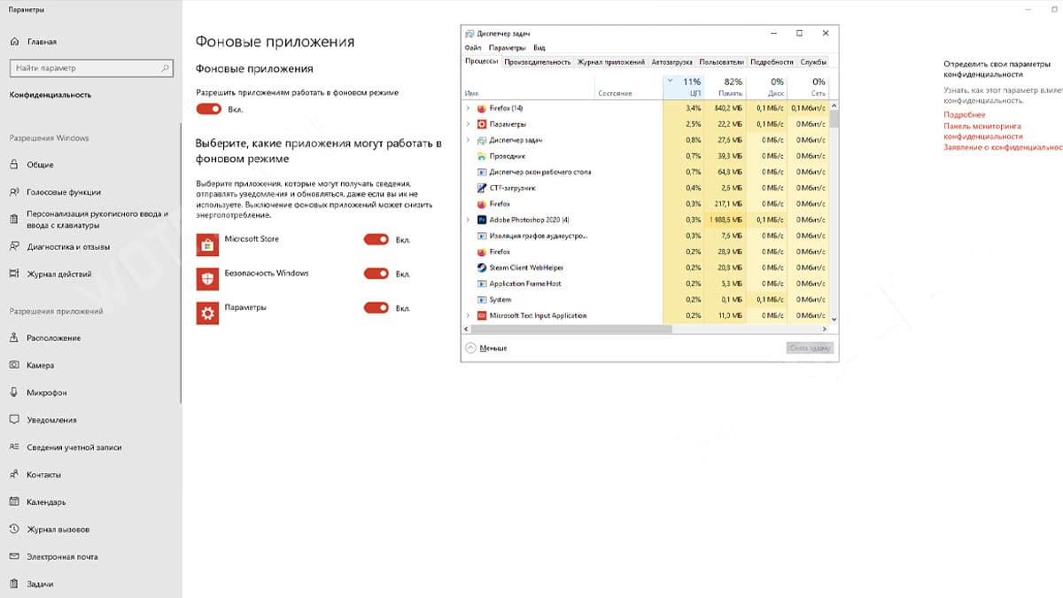Switch to the Подробности tab
Viewport: 1063px width, 598px height.
772,62
